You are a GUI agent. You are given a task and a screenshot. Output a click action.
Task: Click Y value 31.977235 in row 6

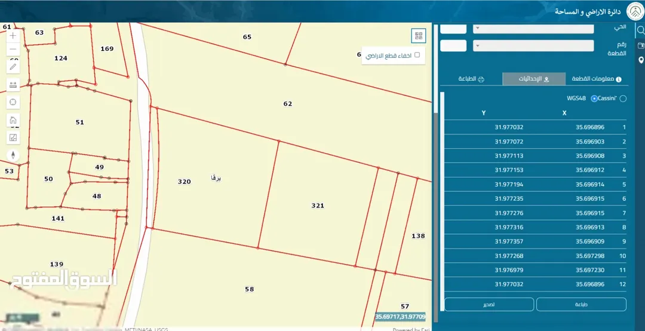[509, 198]
